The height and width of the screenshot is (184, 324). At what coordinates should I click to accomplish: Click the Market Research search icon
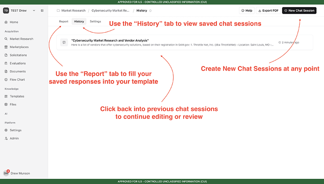point(6,39)
